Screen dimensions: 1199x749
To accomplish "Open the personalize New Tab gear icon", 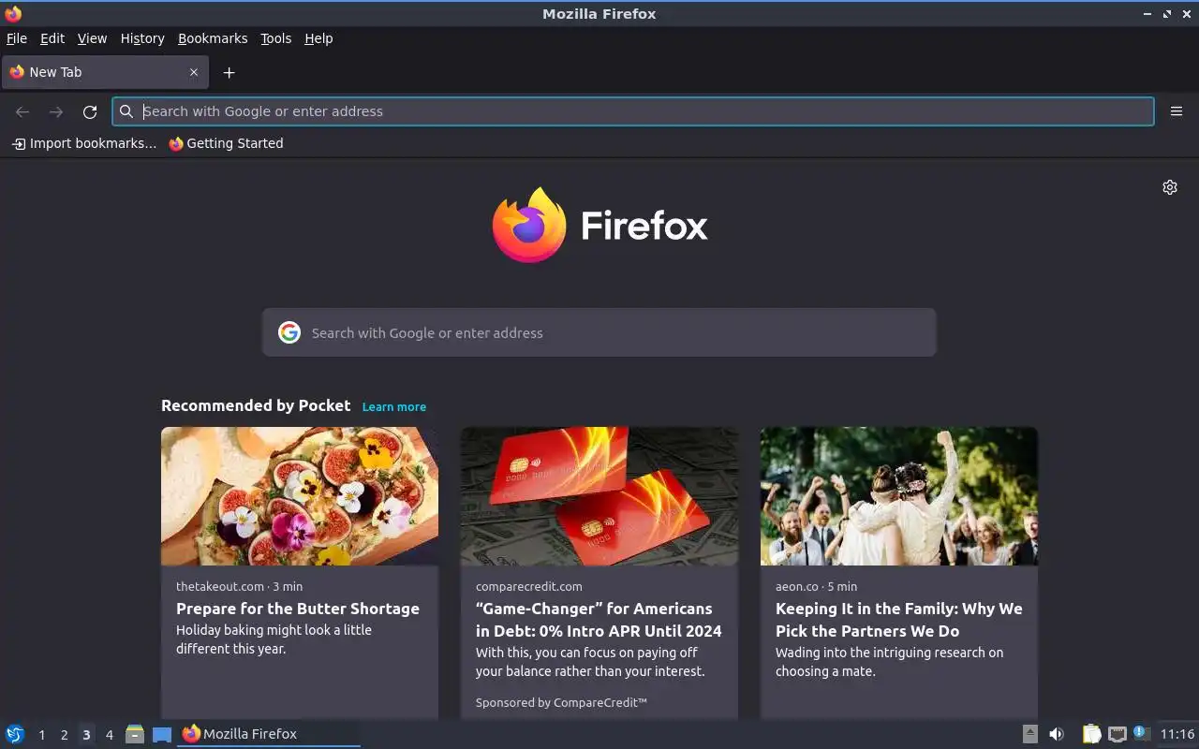I will 1169,187.
